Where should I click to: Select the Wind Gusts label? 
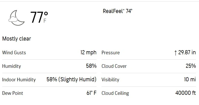pyautogui.click(x=14, y=52)
